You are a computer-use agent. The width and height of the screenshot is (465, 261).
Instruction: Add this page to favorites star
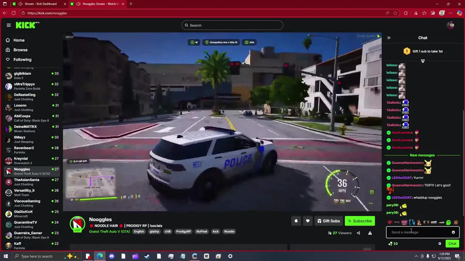click(396, 13)
